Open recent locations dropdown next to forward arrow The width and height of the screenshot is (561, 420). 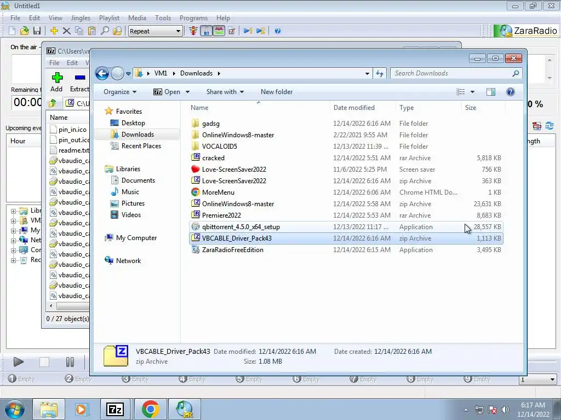click(128, 74)
